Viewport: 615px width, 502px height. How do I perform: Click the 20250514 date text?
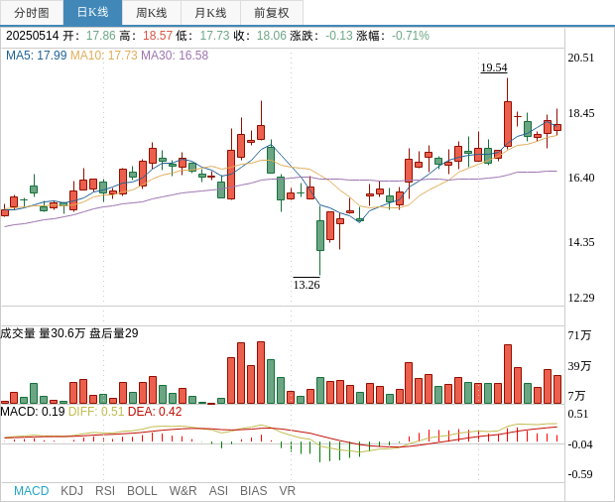32,36
